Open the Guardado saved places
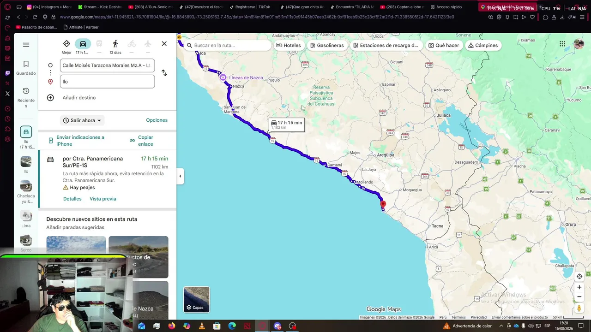The width and height of the screenshot is (591, 332). click(26, 68)
